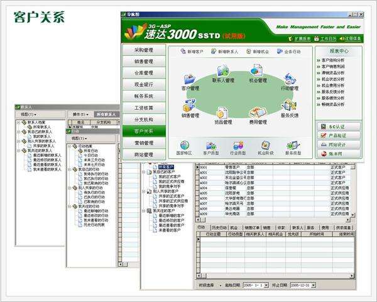Image resolution: width=377 pixels, height=302 pixels.
Task: Click the customer table horizontal scrollbar left arrow
Action: pos(198,220)
